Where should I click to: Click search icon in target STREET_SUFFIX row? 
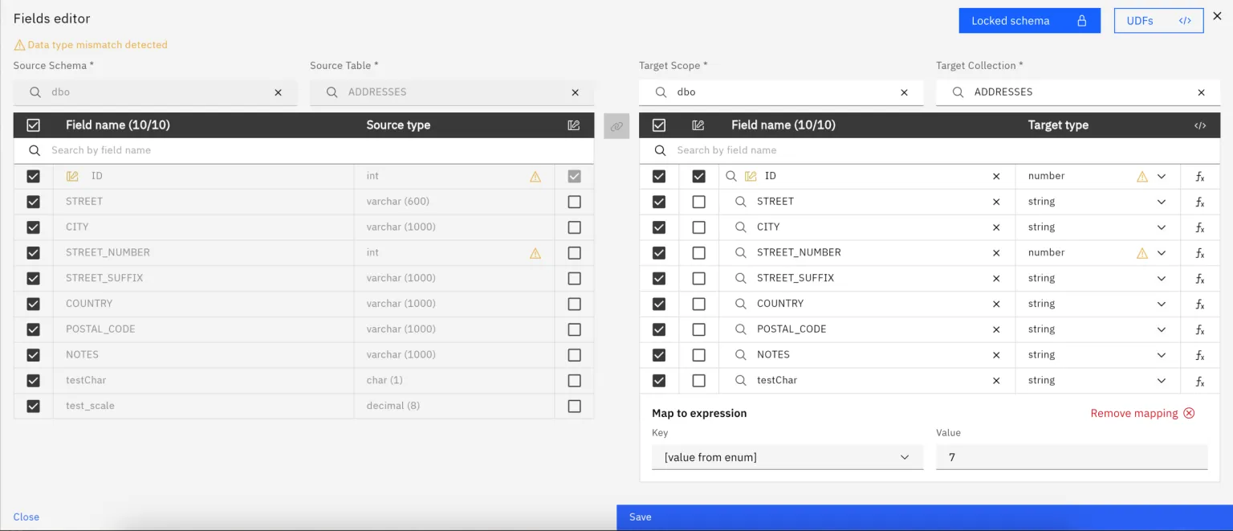point(741,278)
